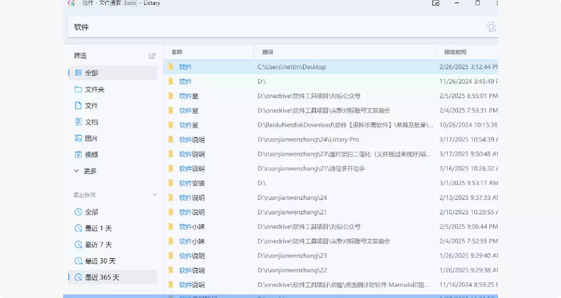Open the filter edit pencil icon beside 筛选
This screenshot has width=561, height=298.
click(152, 56)
